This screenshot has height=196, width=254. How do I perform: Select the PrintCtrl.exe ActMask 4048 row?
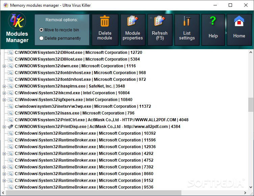tap(102, 120)
